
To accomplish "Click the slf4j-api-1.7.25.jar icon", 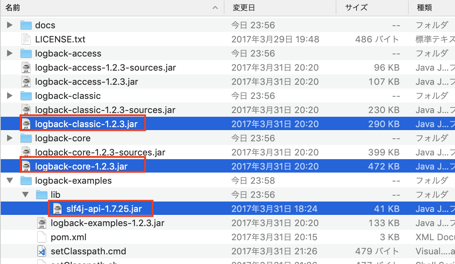I will click(x=57, y=209).
